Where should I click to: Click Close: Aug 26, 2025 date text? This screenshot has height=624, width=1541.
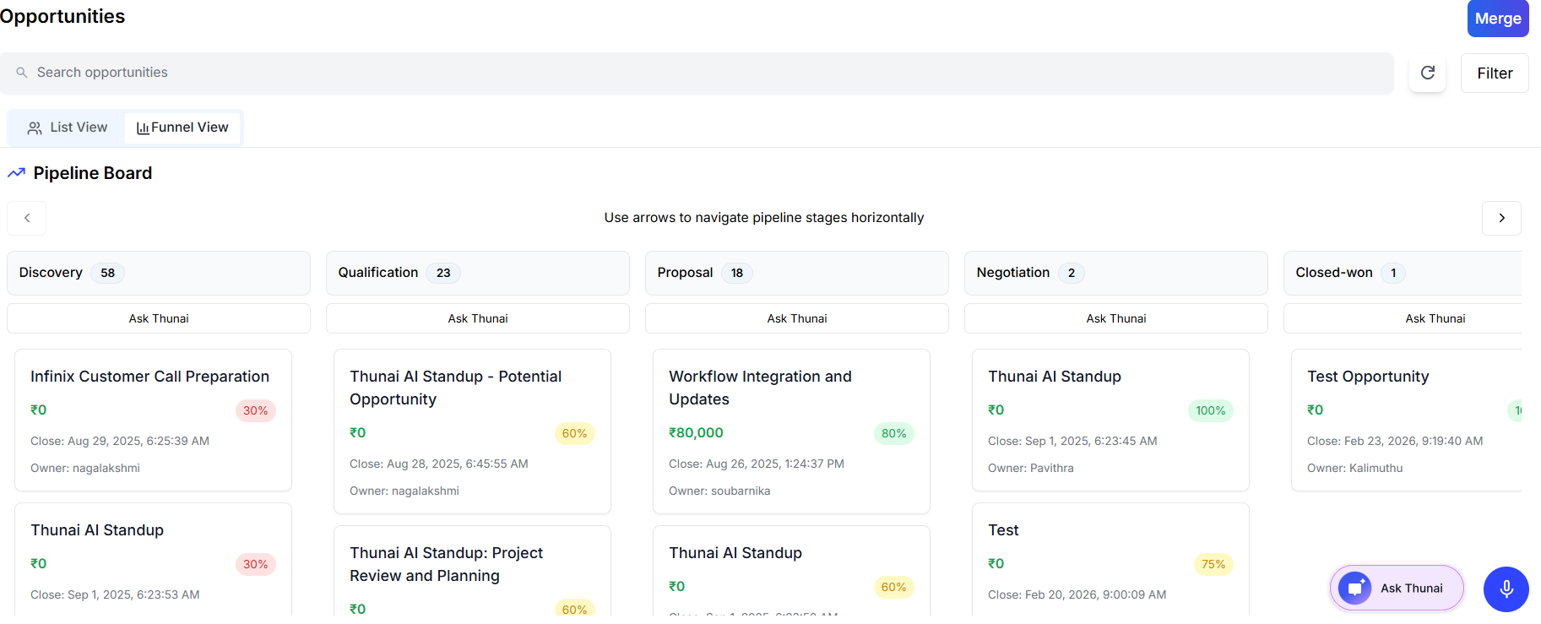tap(757, 464)
